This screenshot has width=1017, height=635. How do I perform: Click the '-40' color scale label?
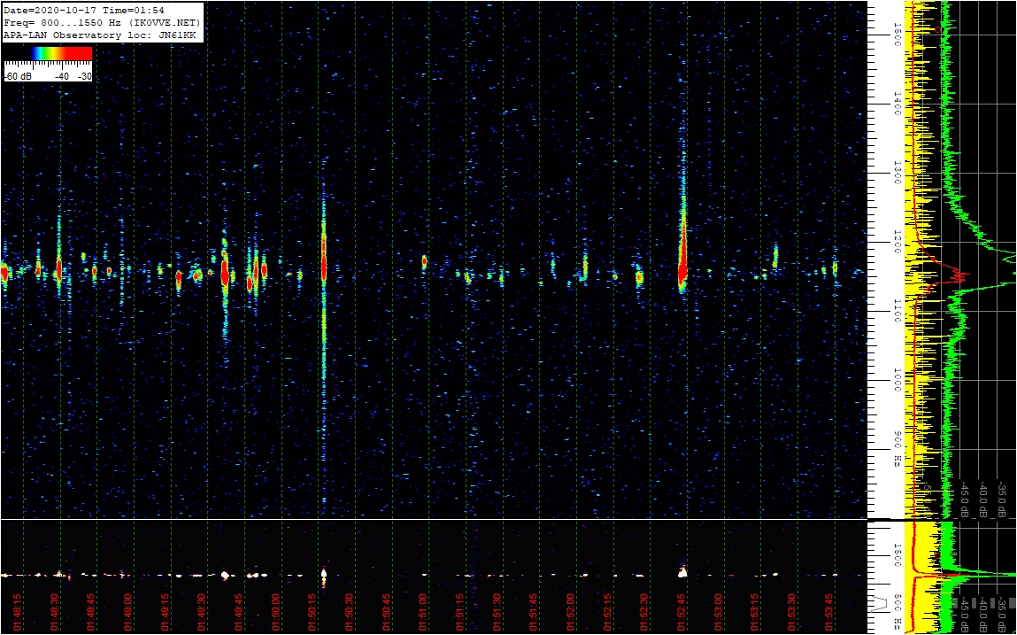[x=62, y=77]
